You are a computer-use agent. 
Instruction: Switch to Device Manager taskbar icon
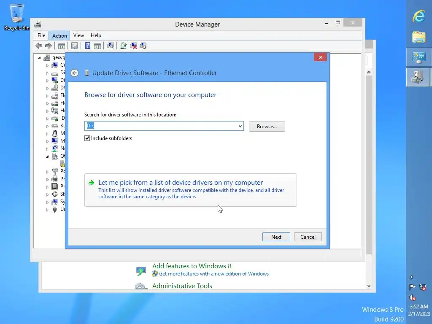[x=418, y=77]
